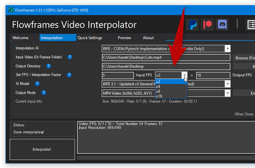Click the Output Directory path field
The height and width of the screenshot is (168, 255).
pos(166,66)
